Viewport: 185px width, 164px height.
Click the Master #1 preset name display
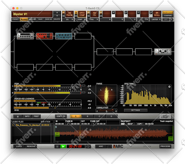(32, 14)
